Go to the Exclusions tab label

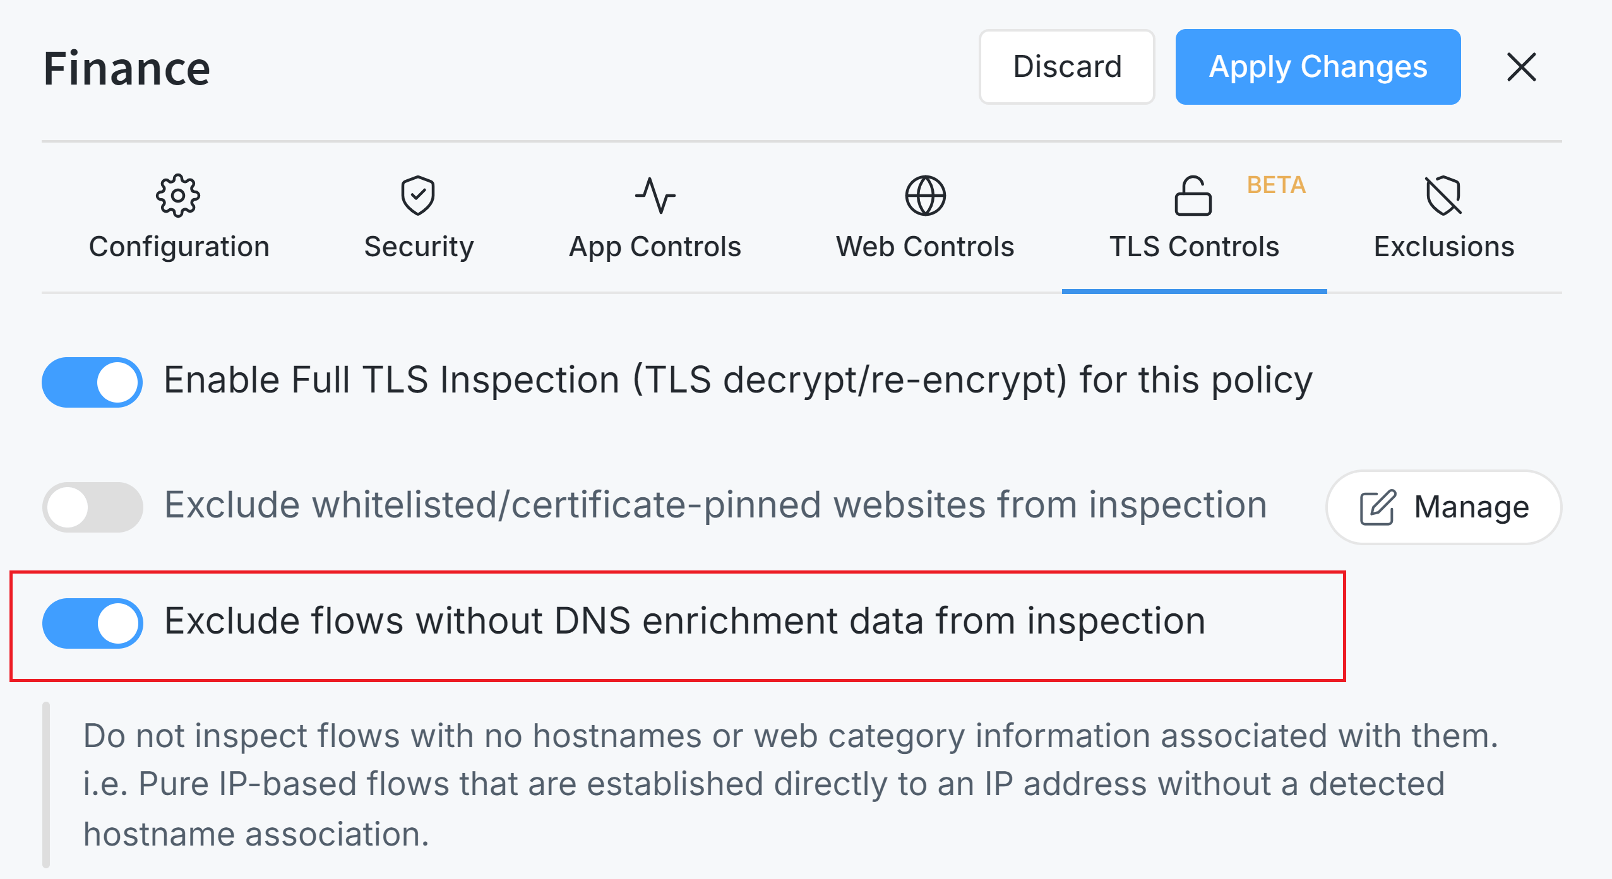click(x=1444, y=247)
